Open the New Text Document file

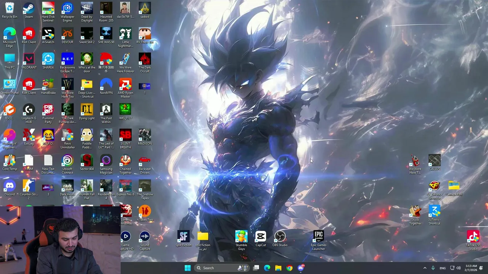click(48, 164)
